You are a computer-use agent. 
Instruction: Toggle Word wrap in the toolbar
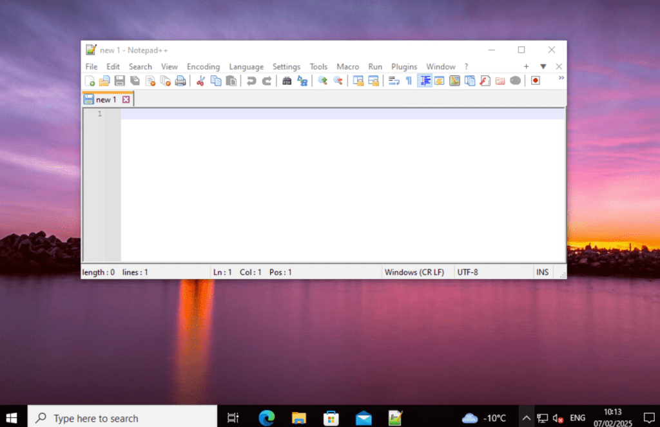(x=393, y=81)
